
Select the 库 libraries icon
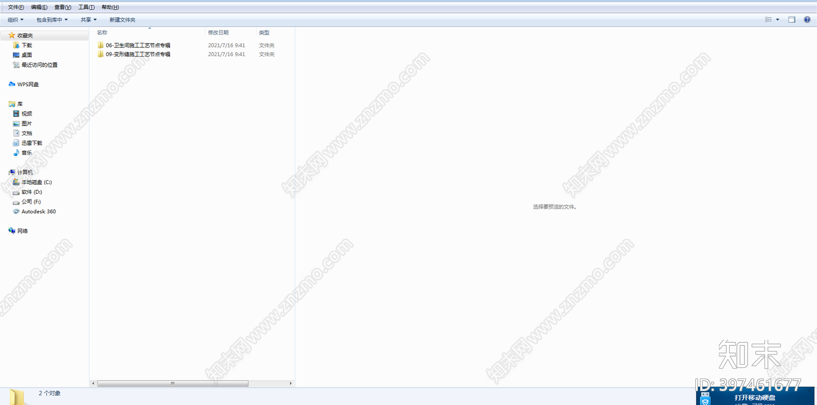pos(12,104)
